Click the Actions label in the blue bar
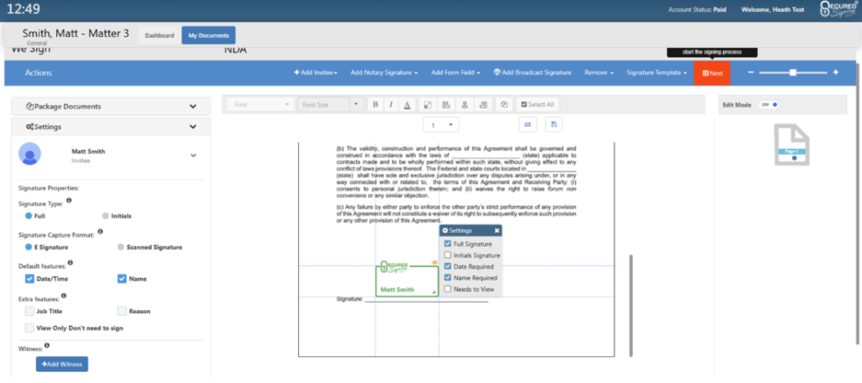Viewport: 862px width, 383px height. click(x=39, y=72)
